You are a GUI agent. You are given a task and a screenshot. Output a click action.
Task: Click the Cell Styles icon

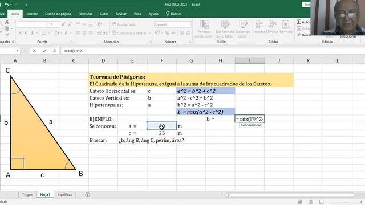(x=243, y=24)
